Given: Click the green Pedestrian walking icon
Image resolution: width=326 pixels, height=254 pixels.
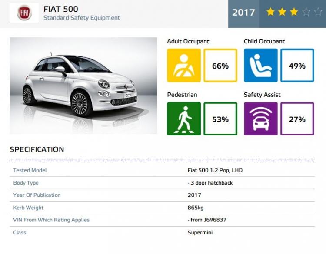Looking at the screenshot, I should point(184,119).
